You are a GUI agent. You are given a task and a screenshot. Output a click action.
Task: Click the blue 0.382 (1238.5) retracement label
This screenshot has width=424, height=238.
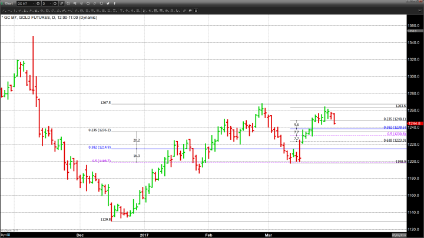pos(394,127)
